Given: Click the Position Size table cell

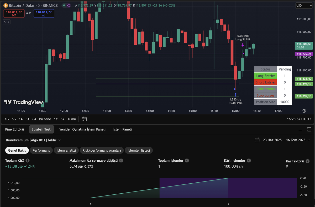Looking at the screenshot, I should (266, 102).
